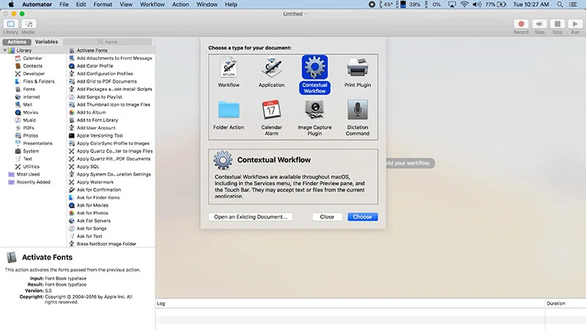Select the Workflow document type icon
Image resolution: width=586 pixels, height=330 pixels.
coord(229,67)
